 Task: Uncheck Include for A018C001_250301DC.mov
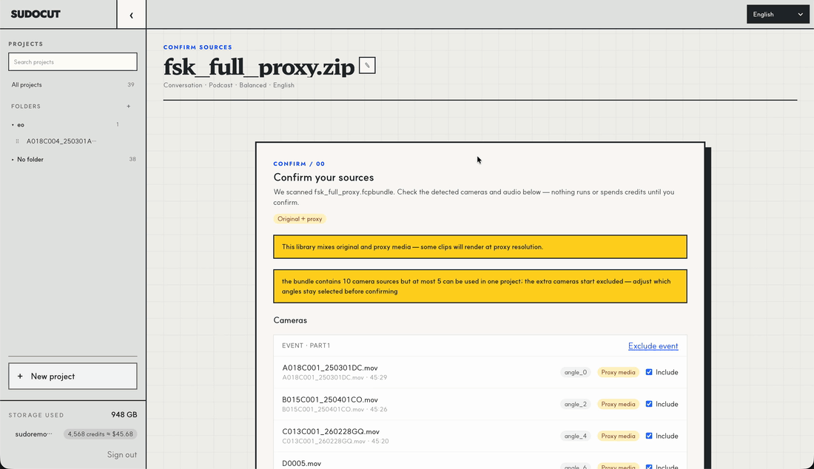(649, 372)
